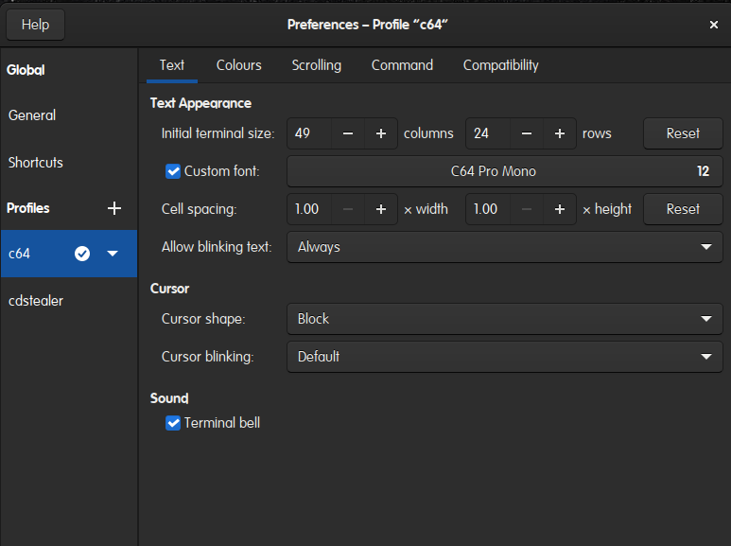Select the cdstealer profile
Screen dimensions: 731x546
click(69, 301)
